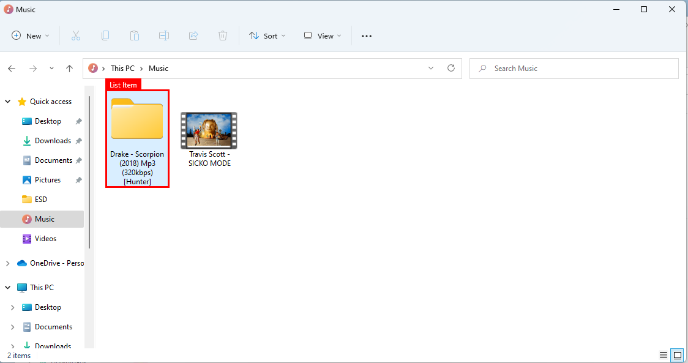Open the See more ellipsis menu
This screenshot has width=688, height=363.
[x=367, y=36]
